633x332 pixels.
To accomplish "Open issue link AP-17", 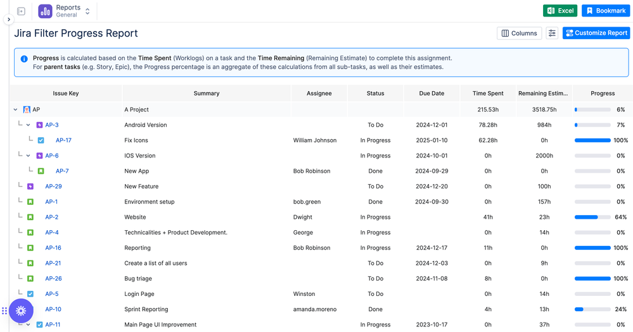I will 63,140.
